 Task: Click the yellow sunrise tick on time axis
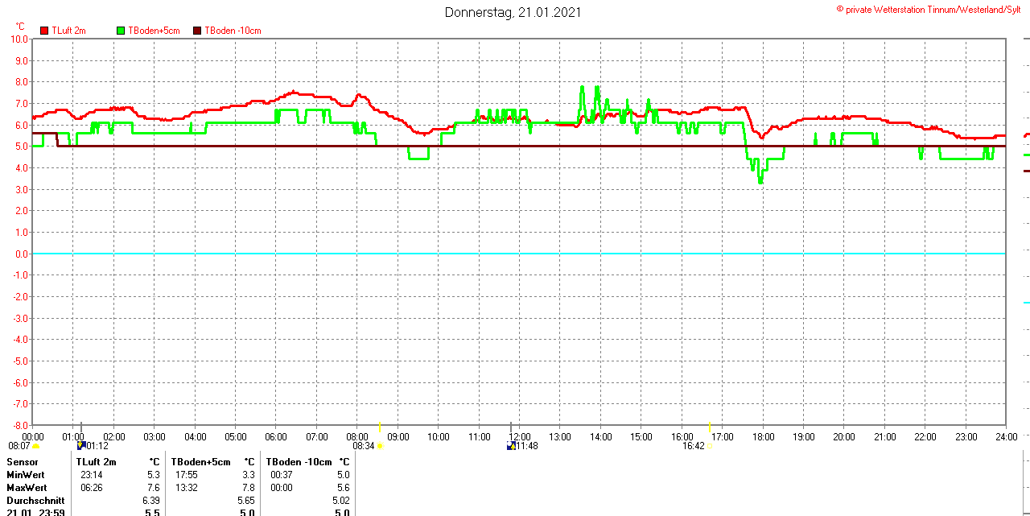(x=380, y=427)
